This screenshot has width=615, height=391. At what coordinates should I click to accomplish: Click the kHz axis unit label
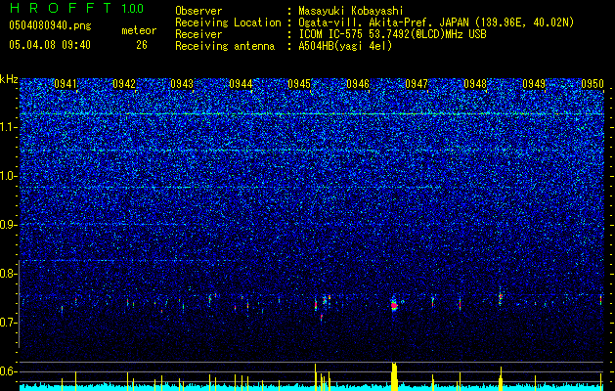click(9, 79)
